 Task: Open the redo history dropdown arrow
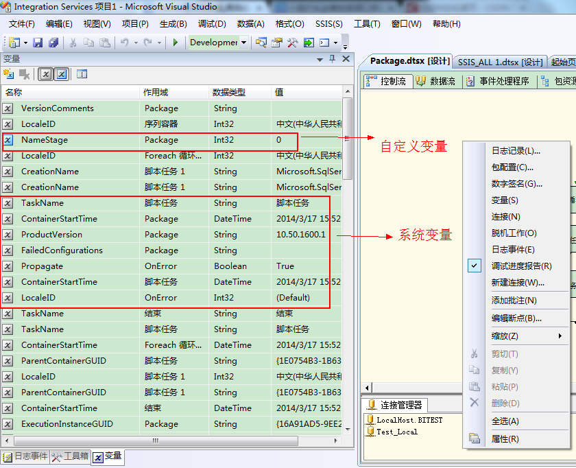[x=159, y=43]
